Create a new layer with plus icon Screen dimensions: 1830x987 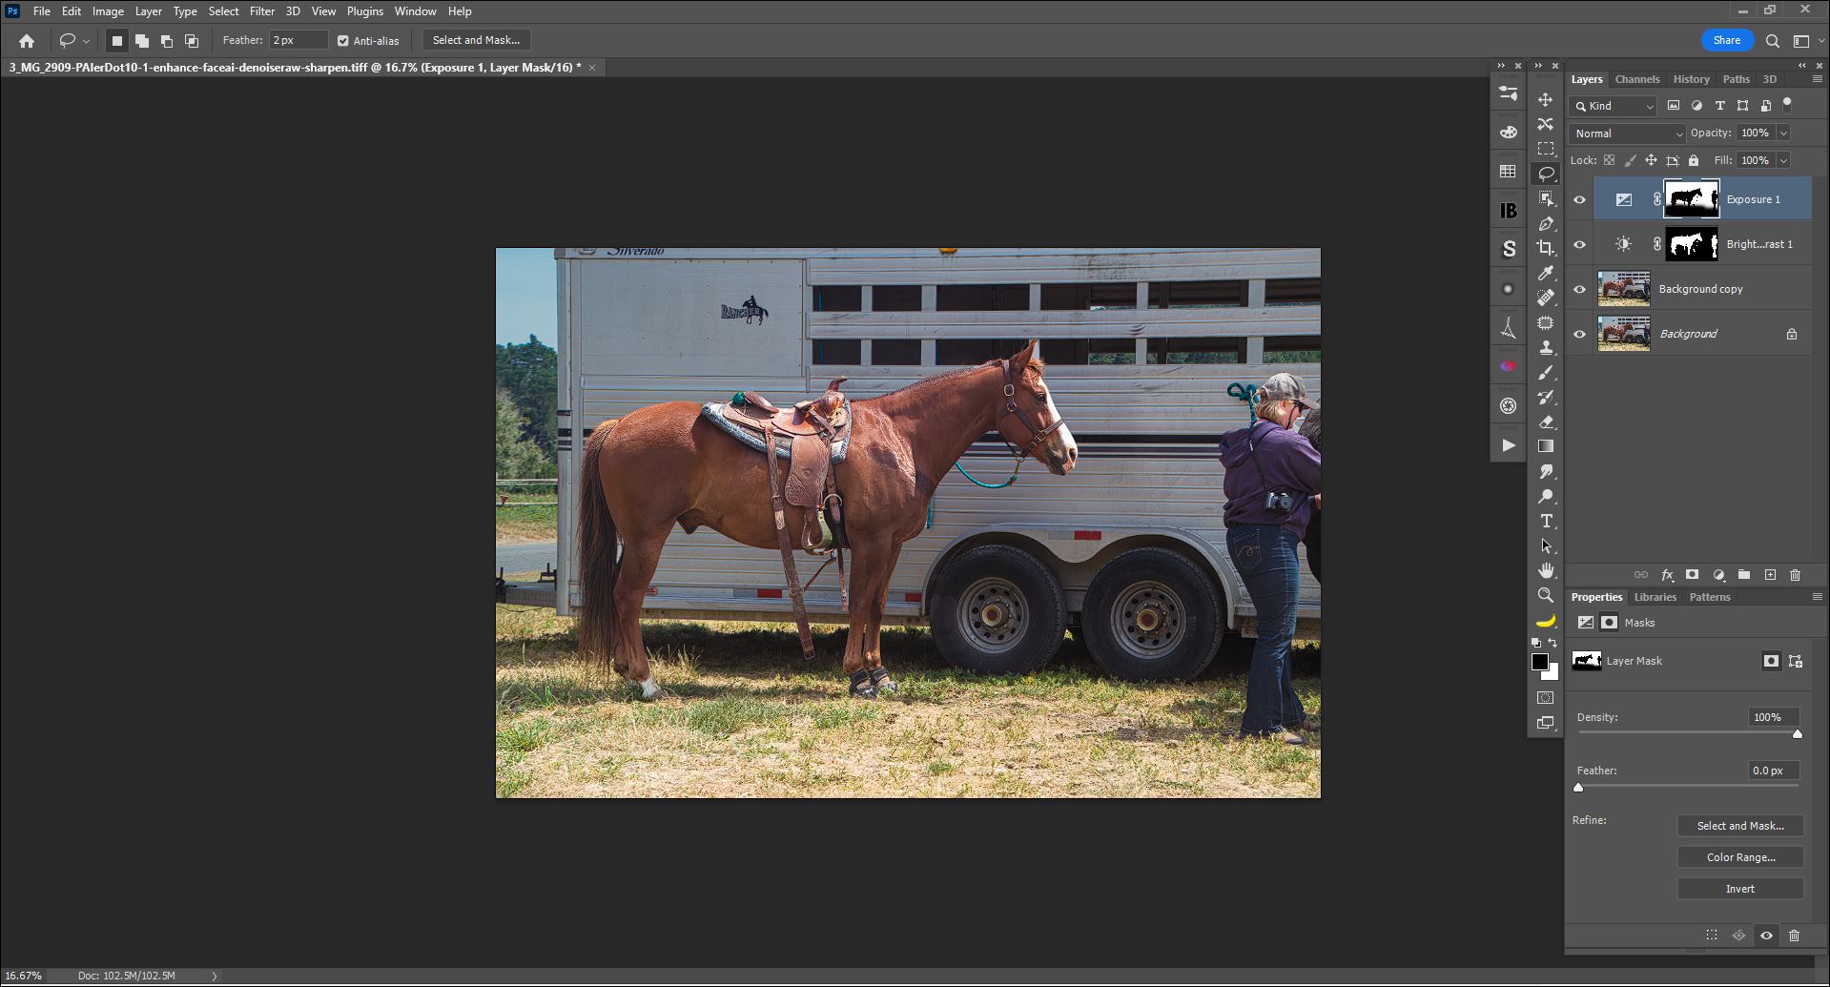pos(1770,575)
